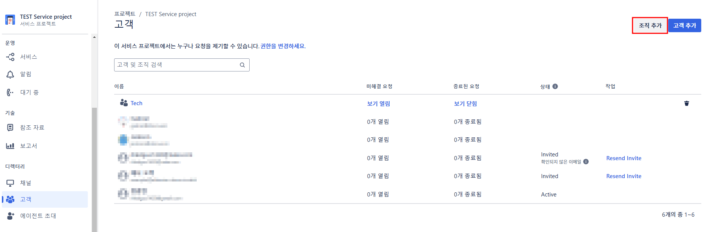Viewport: 705px width, 232px height.
Task: Open the 참조 자료 knowledge base icon
Action: pyautogui.click(x=10, y=128)
